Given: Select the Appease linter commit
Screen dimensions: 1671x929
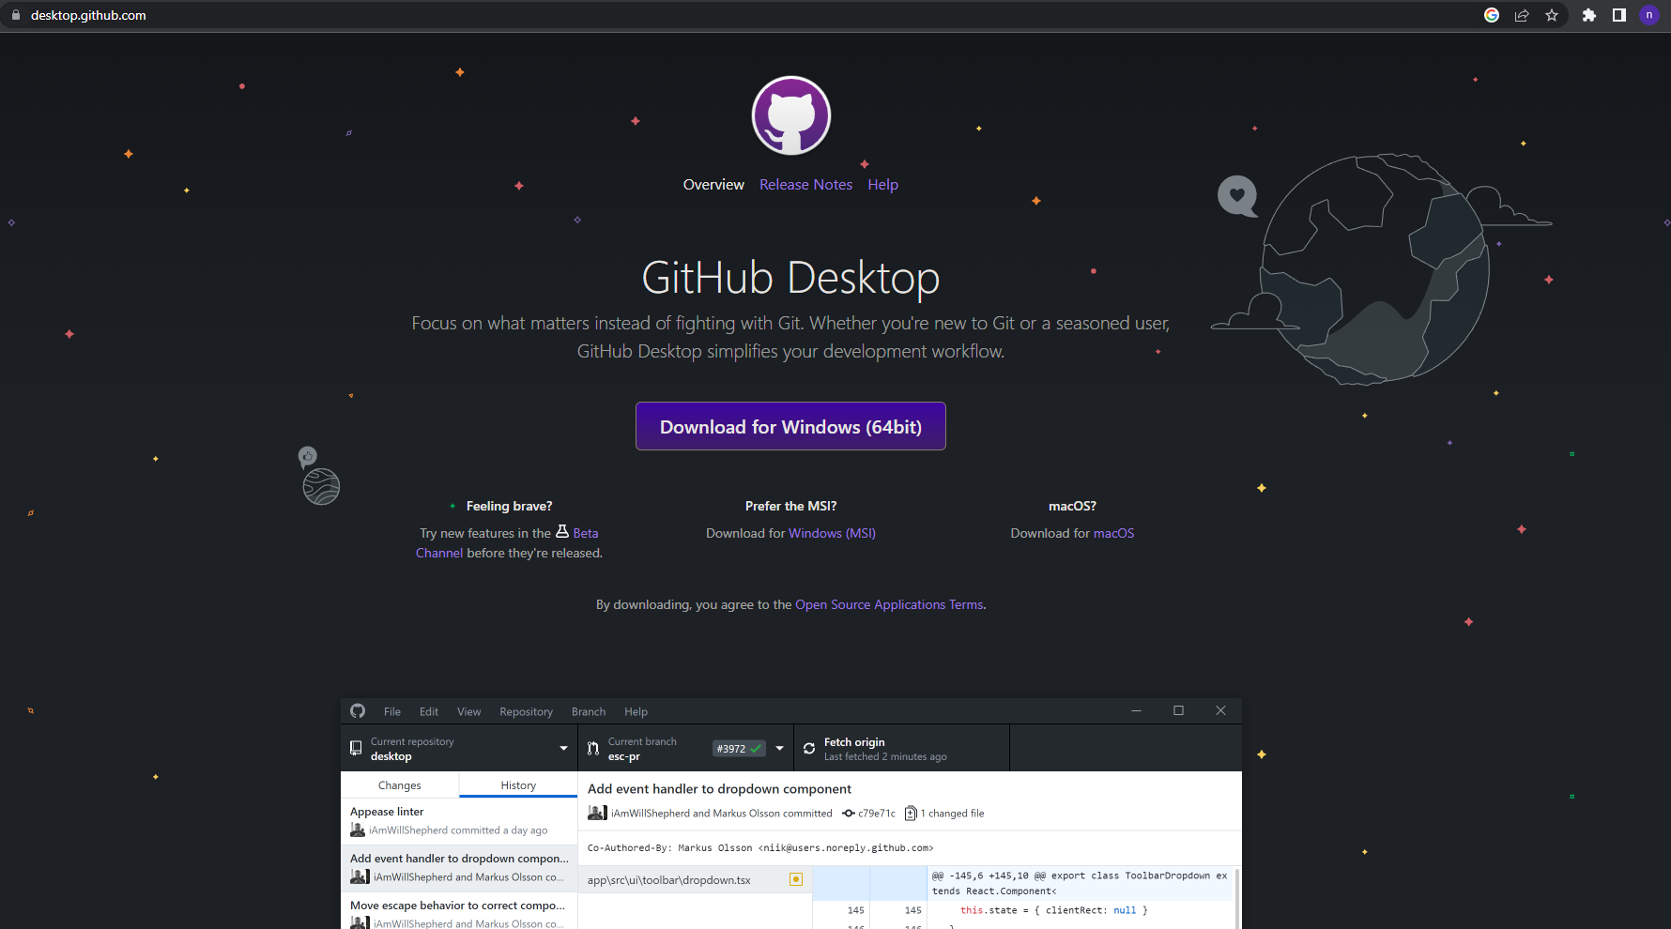Looking at the screenshot, I should coord(458,820).
